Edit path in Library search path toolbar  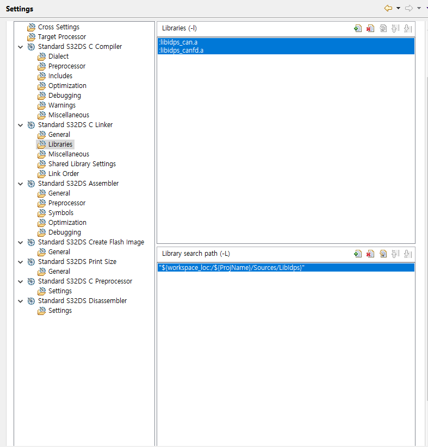pyautogui.click(x=383, y=254)
